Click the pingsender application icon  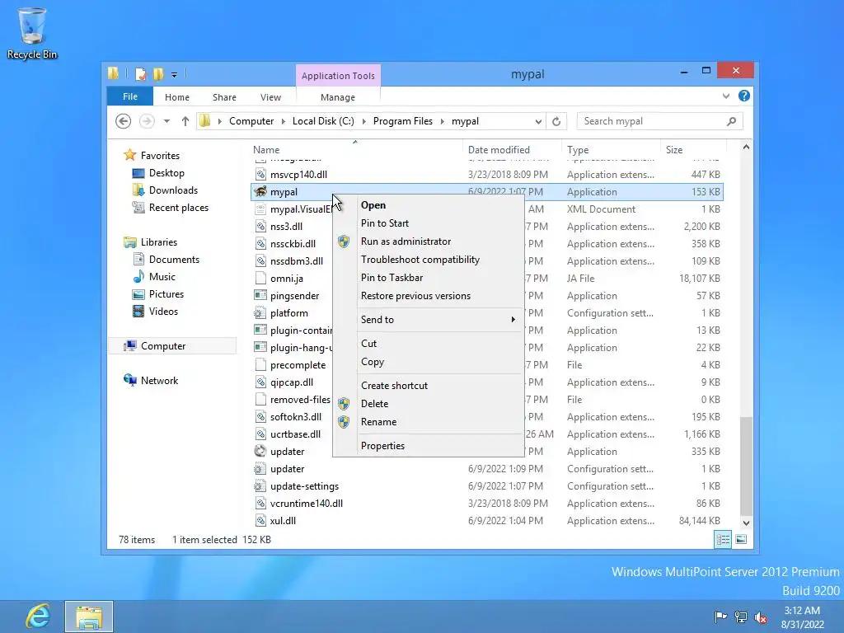pyautogui.click(x=260, y=296)
